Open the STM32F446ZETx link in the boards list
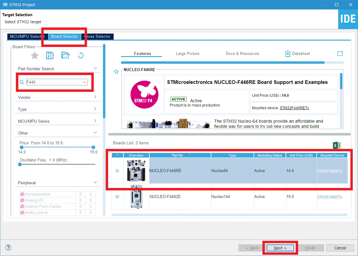 330,197
